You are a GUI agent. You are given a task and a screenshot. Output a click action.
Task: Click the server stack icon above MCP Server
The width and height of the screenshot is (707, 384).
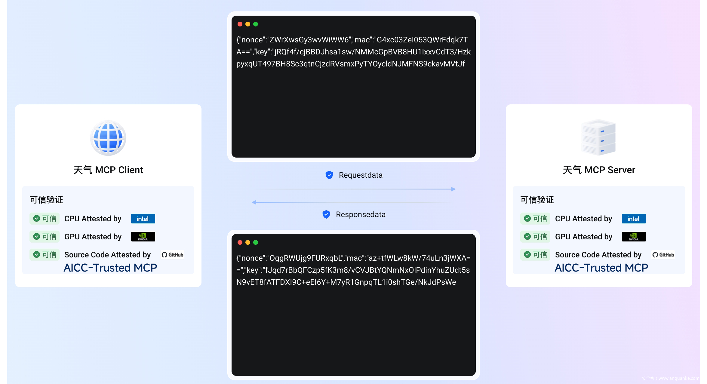pyautogui.click(x=598, y=137)
